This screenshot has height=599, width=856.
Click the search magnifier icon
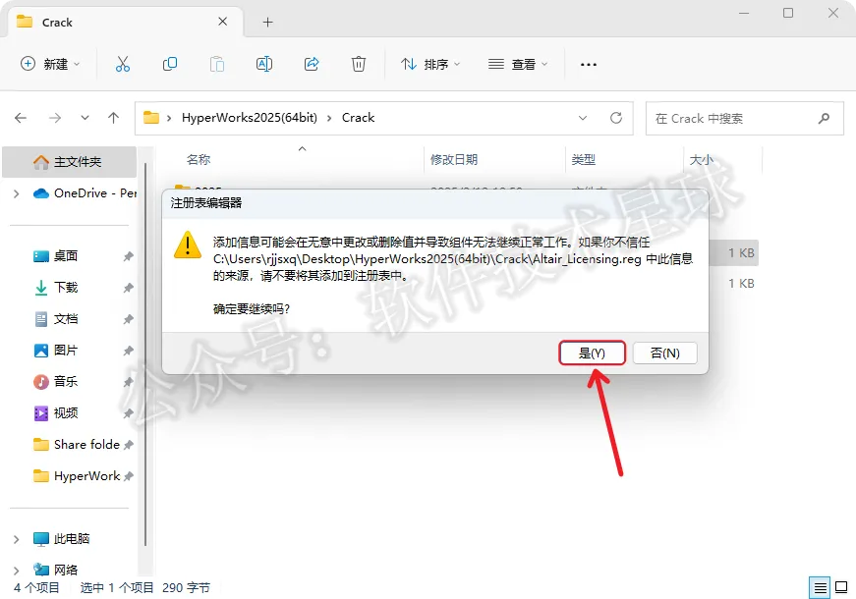point(824,118)
